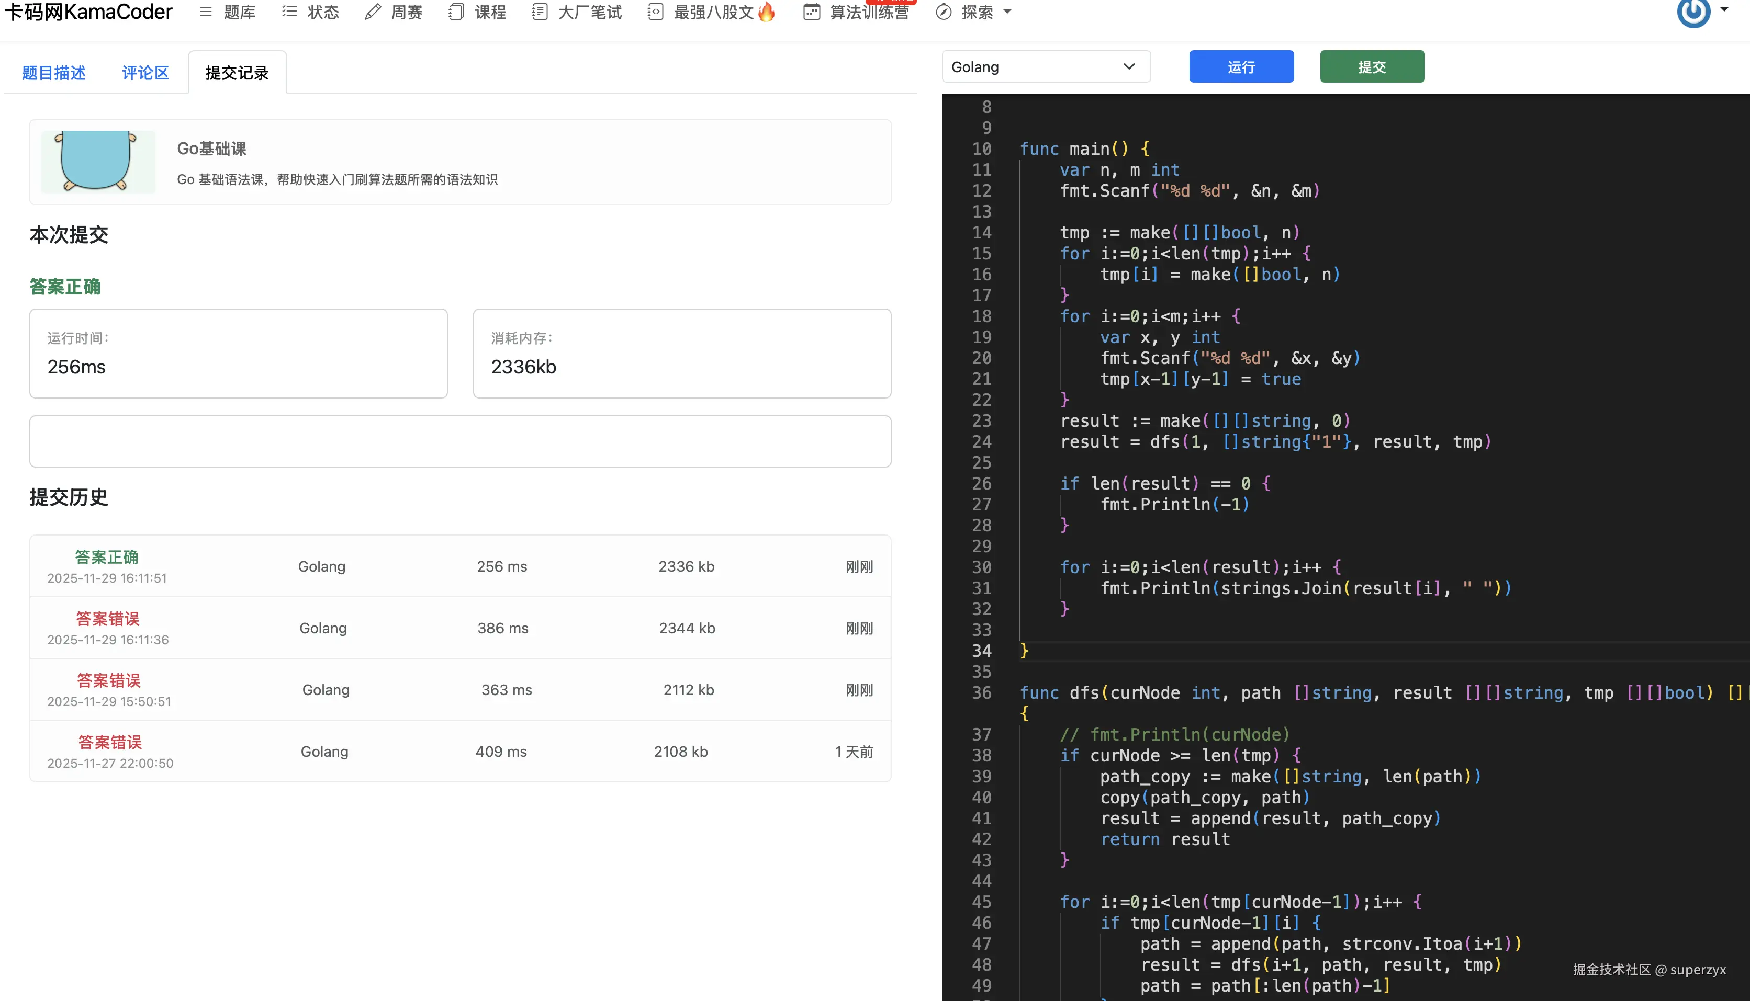
Task: Click the 课程 book icon
Action: click(x=456, y=12)
